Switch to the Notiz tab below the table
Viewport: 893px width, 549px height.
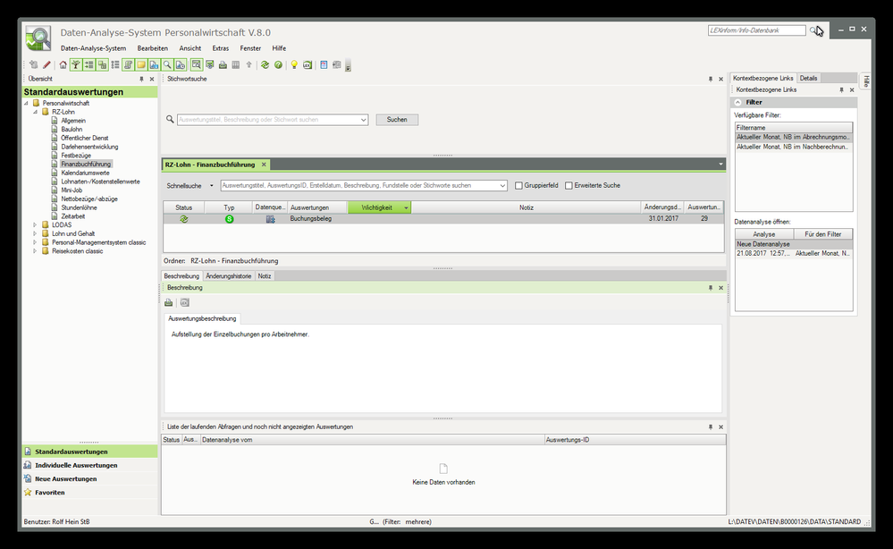point(265,276)
